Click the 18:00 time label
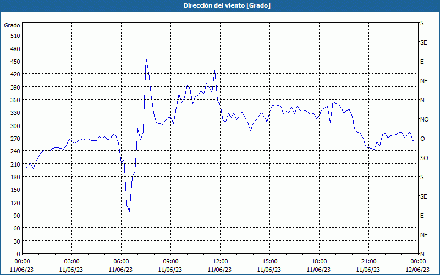This screenshot has height=275, width=440. point(320,262)
